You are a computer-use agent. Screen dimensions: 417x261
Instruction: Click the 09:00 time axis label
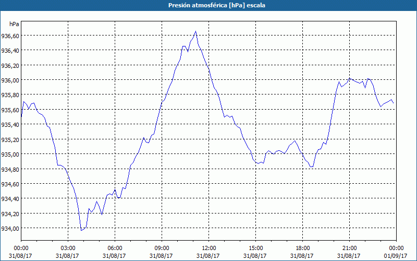162,248
